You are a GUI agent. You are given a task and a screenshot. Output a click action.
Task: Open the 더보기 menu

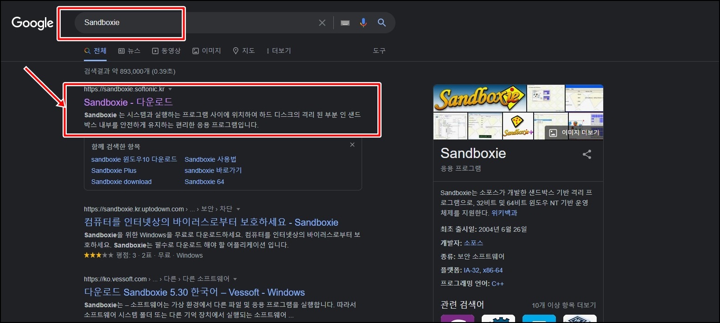click(279, 51)
